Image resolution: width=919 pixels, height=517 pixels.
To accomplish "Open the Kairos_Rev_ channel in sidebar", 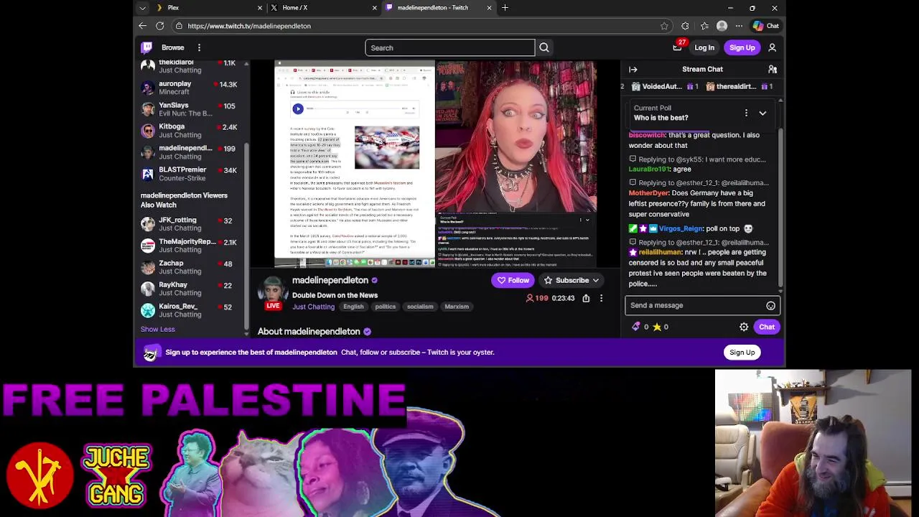I will pos(190,310).
